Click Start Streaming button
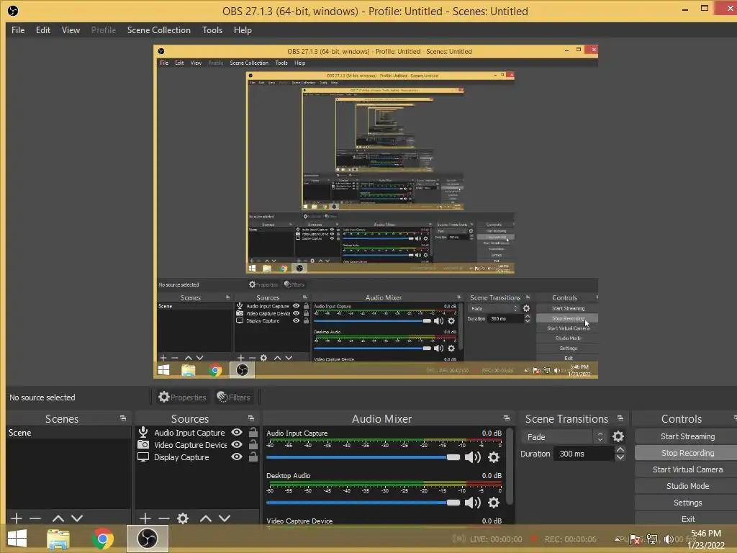The height and width of the screenshot is (553, 737). click(x=687, y=436)
